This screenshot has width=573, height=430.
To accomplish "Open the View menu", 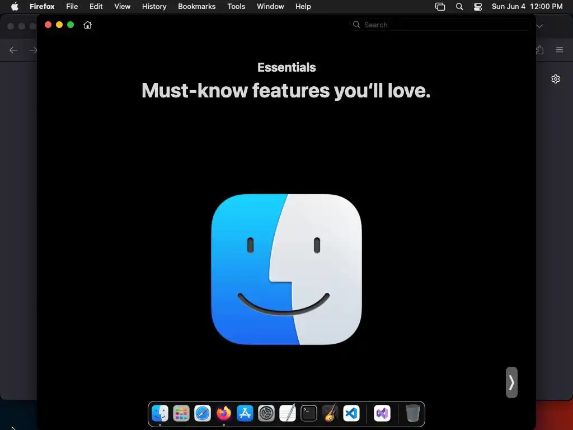I will click(122, 6).
